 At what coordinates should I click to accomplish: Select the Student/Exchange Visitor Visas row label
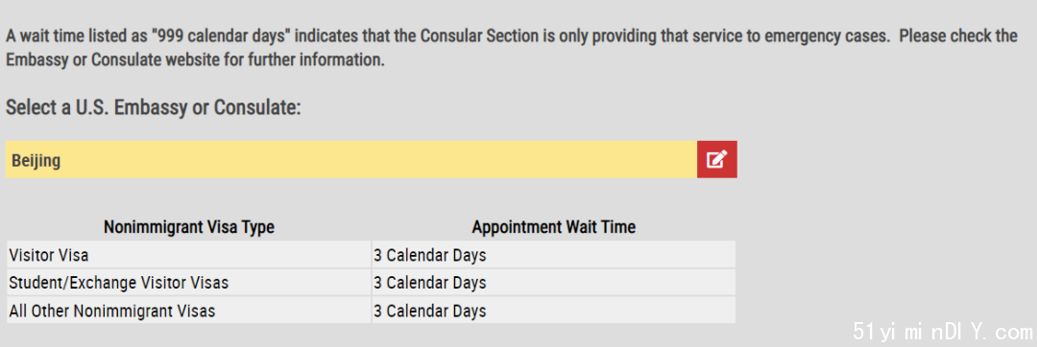click(x=118, y=283)
